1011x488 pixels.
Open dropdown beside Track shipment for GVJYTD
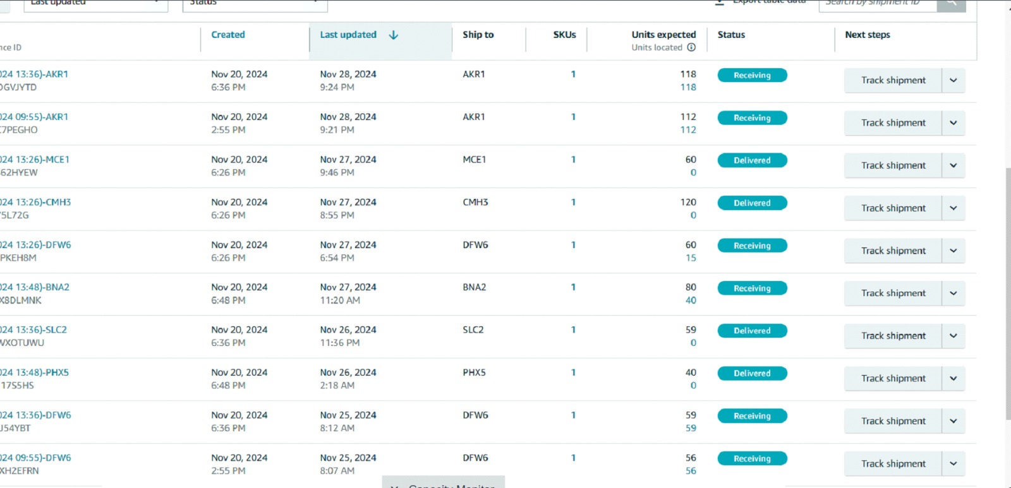953,80
